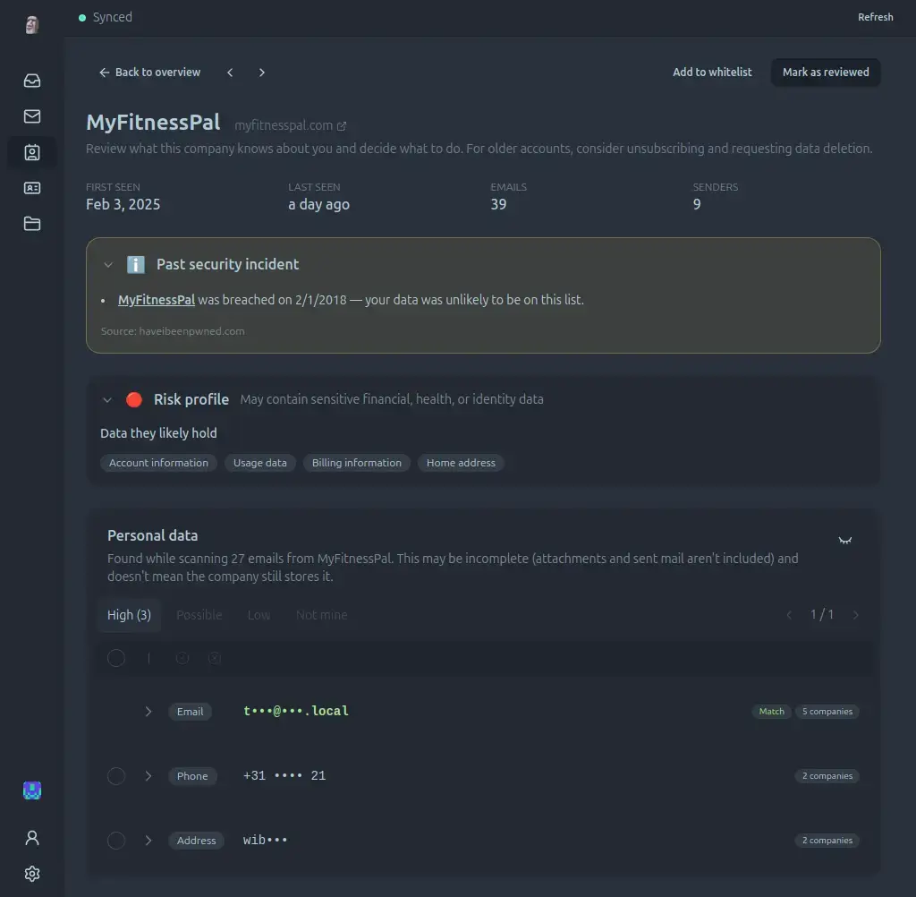Go to next personal data page
The width and height of the screenshot is (916, 897).
click(x=856, y=615)
